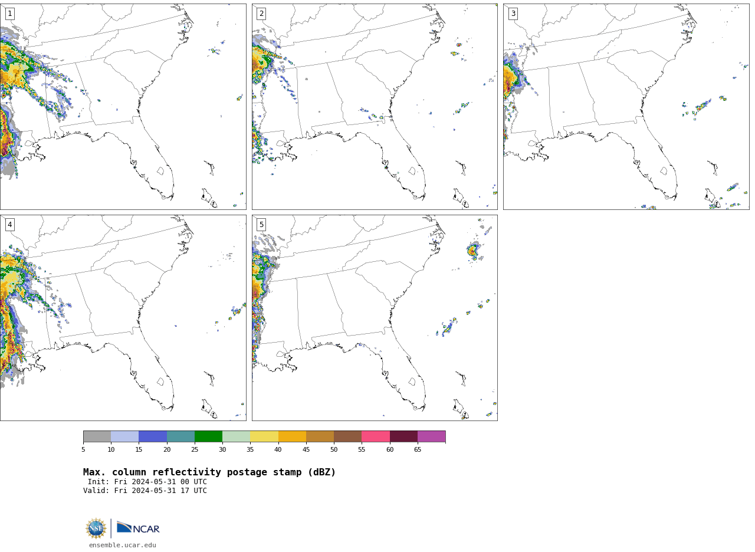
Task: Click the colorbar tick label 5
Action: pyautogui.click(x=83, y=450)
